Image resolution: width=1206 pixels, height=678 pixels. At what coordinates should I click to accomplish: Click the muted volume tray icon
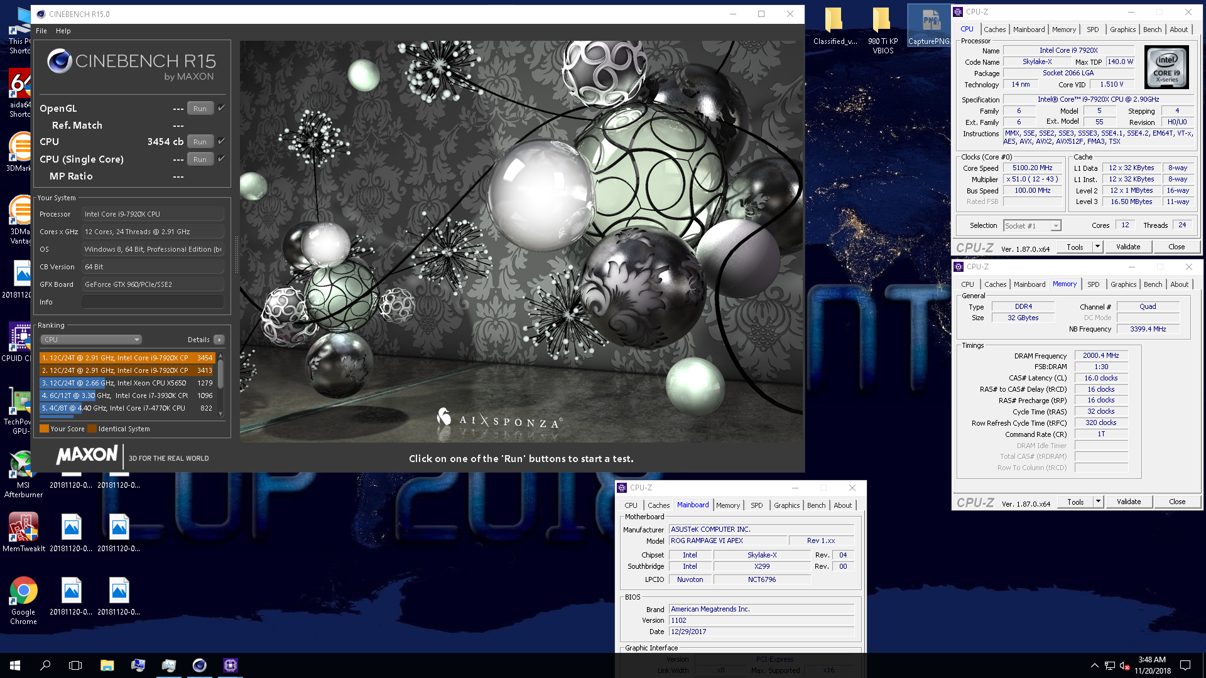coord(1124,665)
